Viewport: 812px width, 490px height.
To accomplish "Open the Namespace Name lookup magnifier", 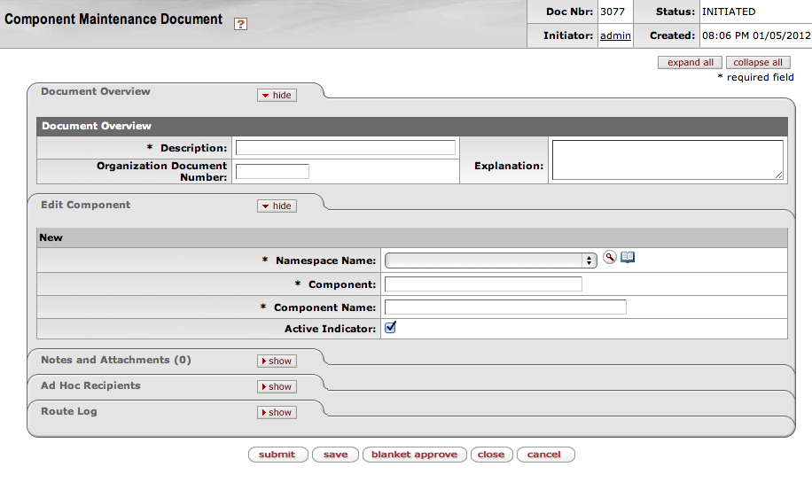I will 610,257.
